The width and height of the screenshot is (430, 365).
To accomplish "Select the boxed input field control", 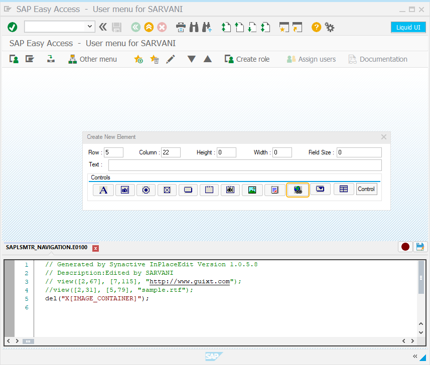I will pos(230,190).
